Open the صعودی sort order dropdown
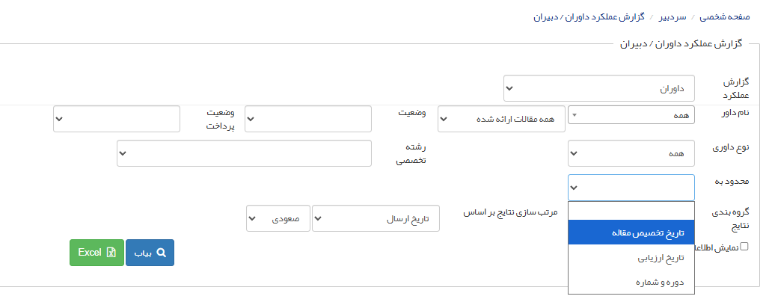 [278, 218]
